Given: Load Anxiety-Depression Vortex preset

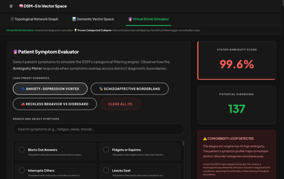Looking at the screenshot, I should (50, 89).
